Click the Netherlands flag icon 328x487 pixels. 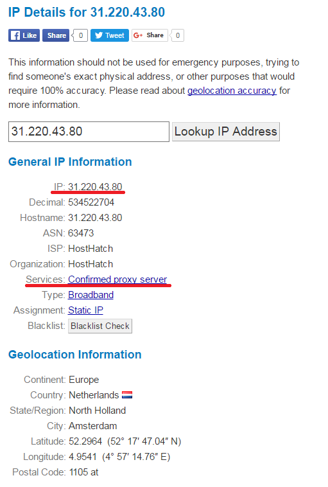click(x=127, y=394)
